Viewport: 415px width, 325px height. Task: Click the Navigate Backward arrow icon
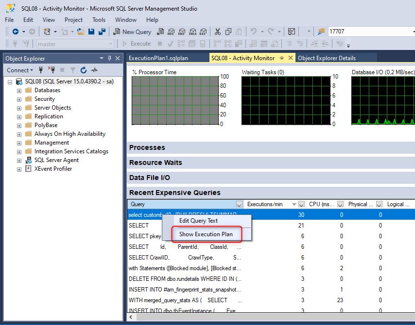coord(16,32)
